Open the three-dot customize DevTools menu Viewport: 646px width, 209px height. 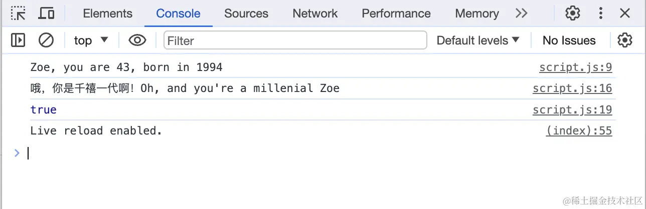coord(600,13)
